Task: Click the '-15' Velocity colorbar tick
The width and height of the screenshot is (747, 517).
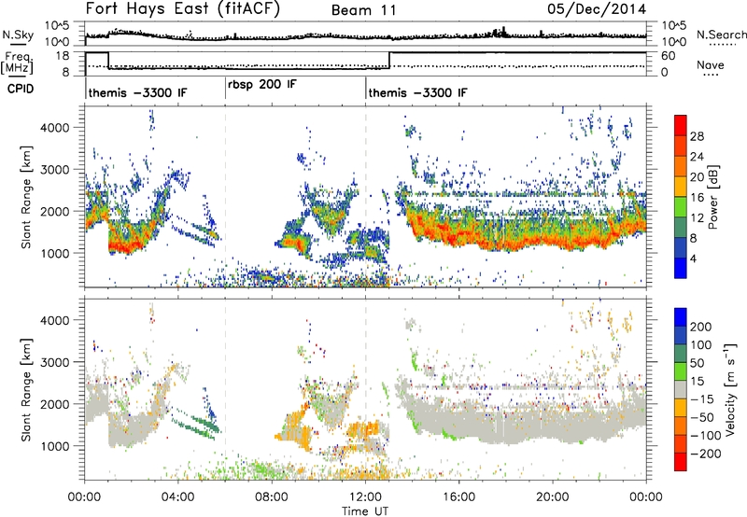Action: pyautogui.click(x=702, y=398)
